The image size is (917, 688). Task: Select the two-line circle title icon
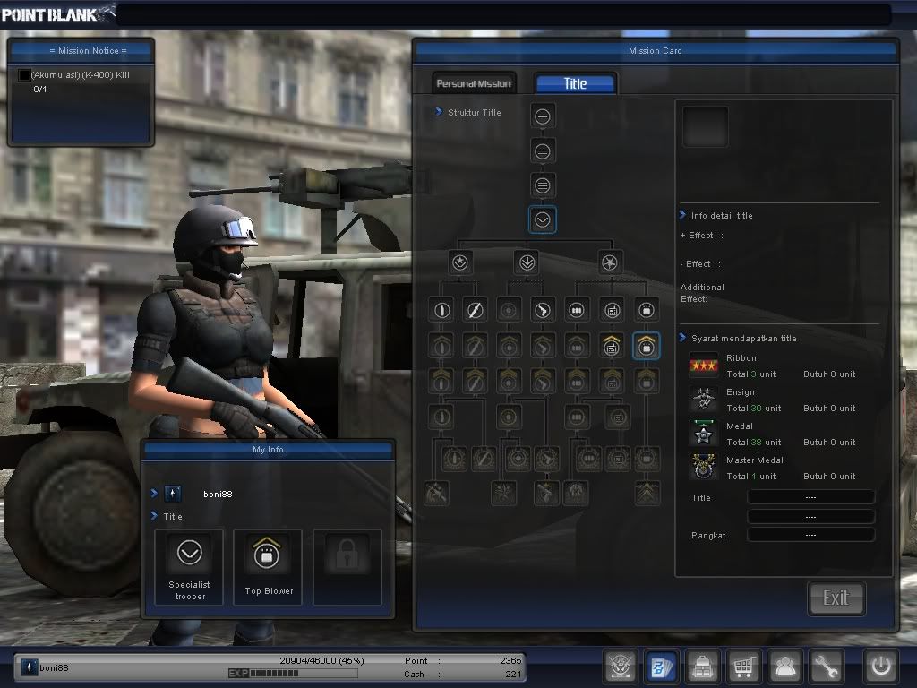[542, 151]
